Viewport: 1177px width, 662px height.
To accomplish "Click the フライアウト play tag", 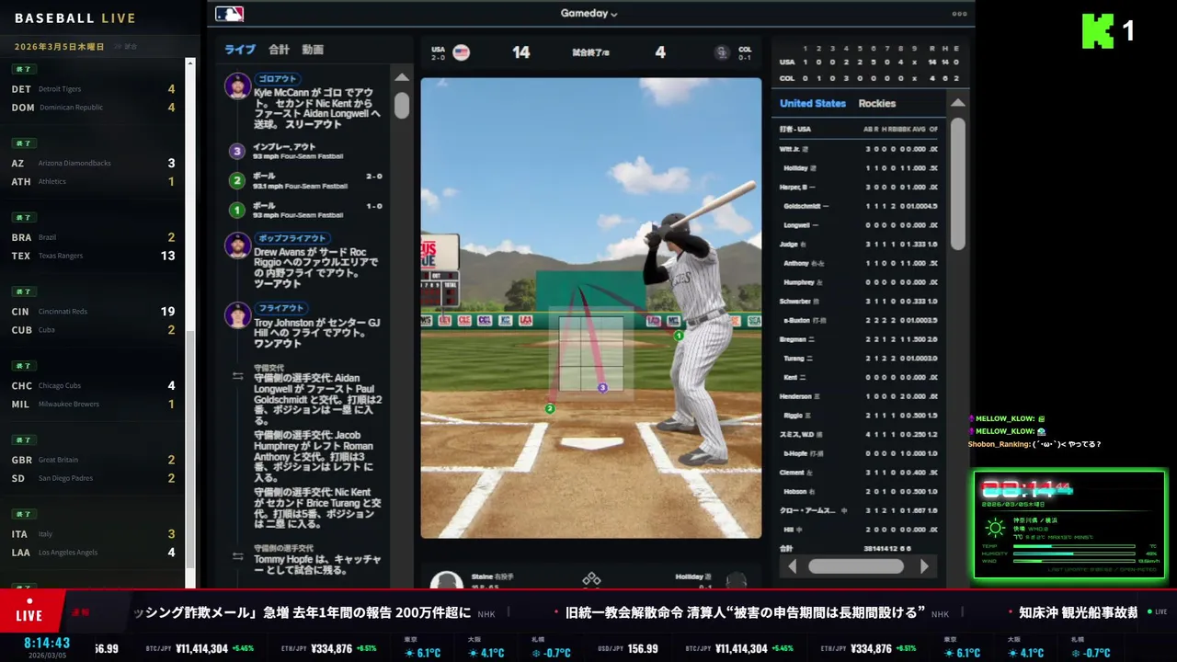I will coord(281,308).
